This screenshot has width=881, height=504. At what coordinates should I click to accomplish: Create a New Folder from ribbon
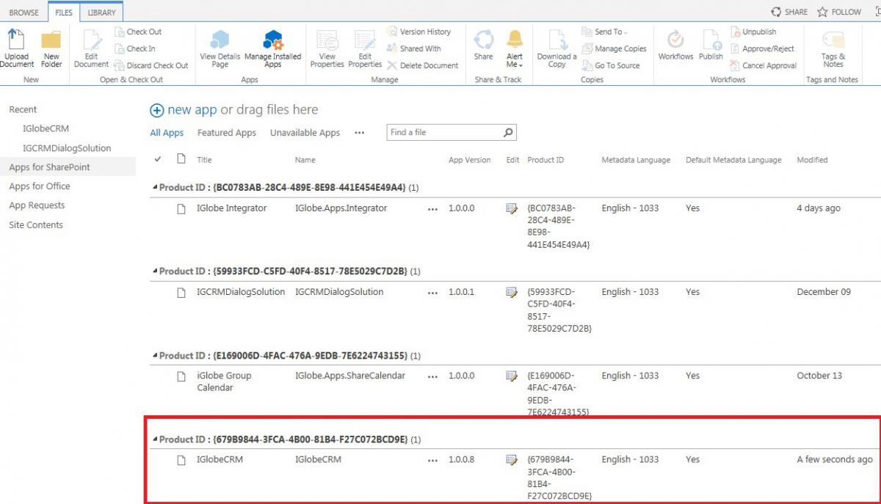click(51, 49)
